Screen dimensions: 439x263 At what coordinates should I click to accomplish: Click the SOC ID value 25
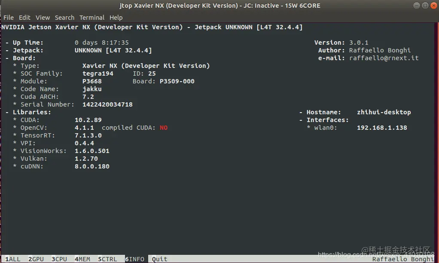click(152, 73)
